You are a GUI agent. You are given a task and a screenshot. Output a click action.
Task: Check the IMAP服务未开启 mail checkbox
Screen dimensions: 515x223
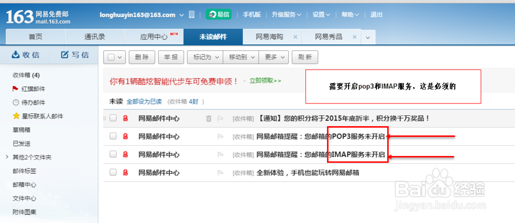(113, 154)
